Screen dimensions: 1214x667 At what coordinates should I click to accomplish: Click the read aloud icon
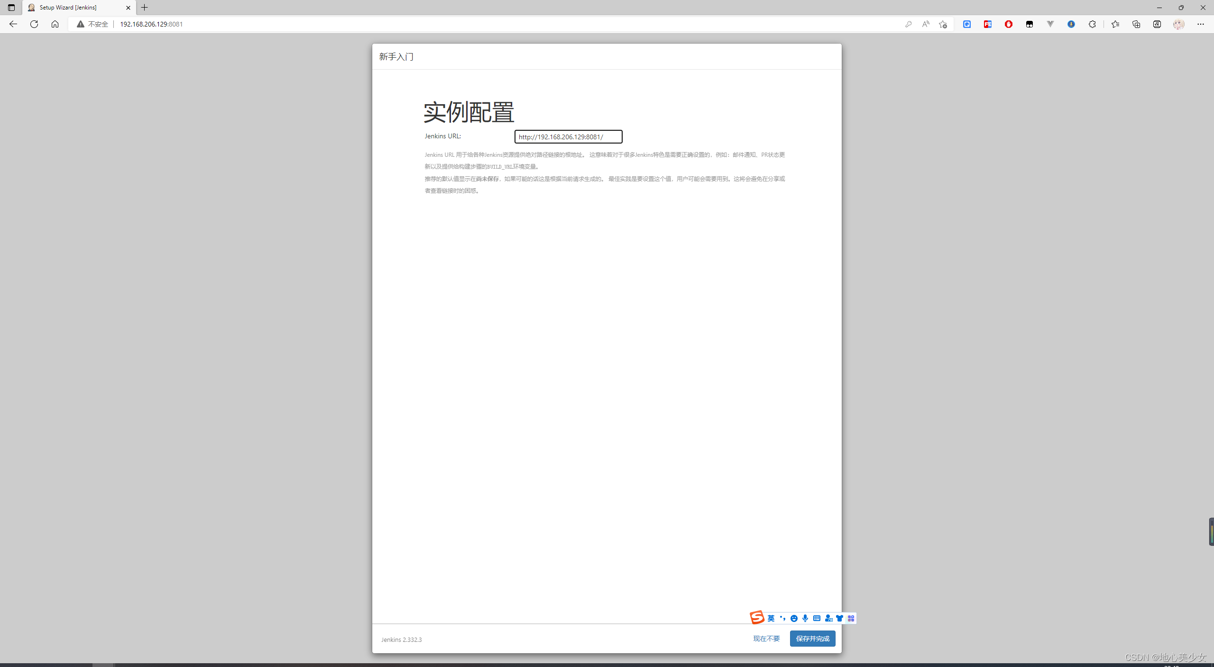click(x=926, y=24)
